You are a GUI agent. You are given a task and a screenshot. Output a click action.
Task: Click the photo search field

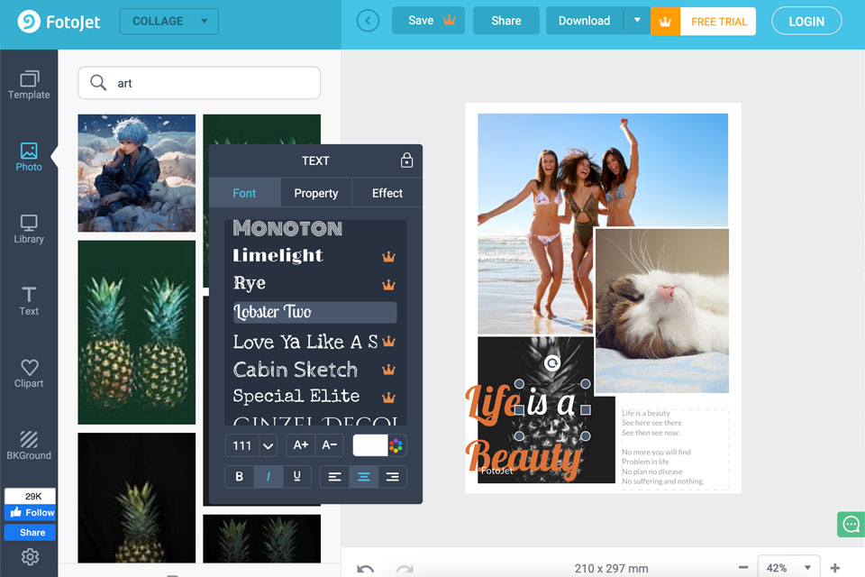(199, 83)
